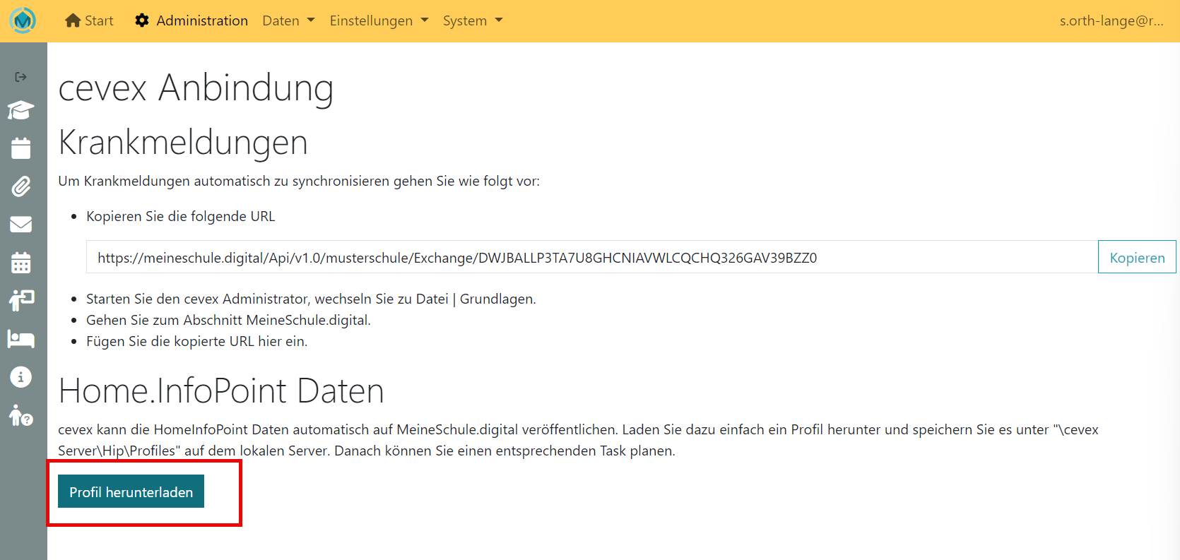The width and height of the screenshot is (1180, 560).
Task: Open the person with question mark icon
Action: click(20, 415)
